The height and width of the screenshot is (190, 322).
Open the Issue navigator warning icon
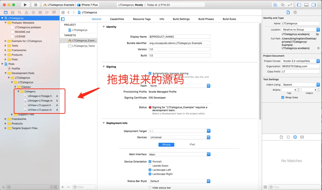tap(26, 12)
